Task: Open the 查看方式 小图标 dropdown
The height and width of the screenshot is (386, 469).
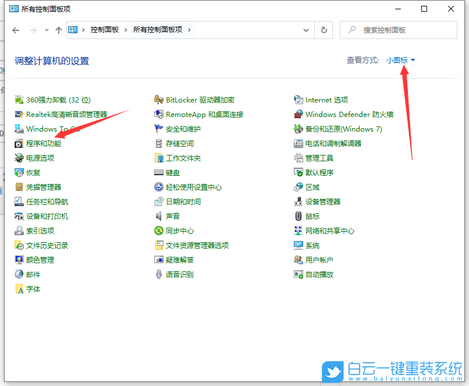Action: [x=397, y=59]
